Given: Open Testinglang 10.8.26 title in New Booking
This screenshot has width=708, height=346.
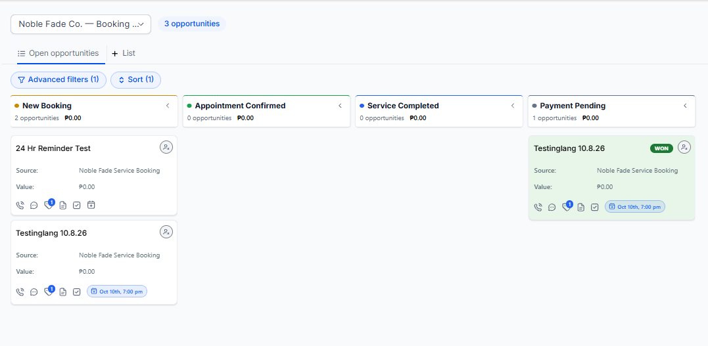Looking at the screenshot, I should (51, 233).
